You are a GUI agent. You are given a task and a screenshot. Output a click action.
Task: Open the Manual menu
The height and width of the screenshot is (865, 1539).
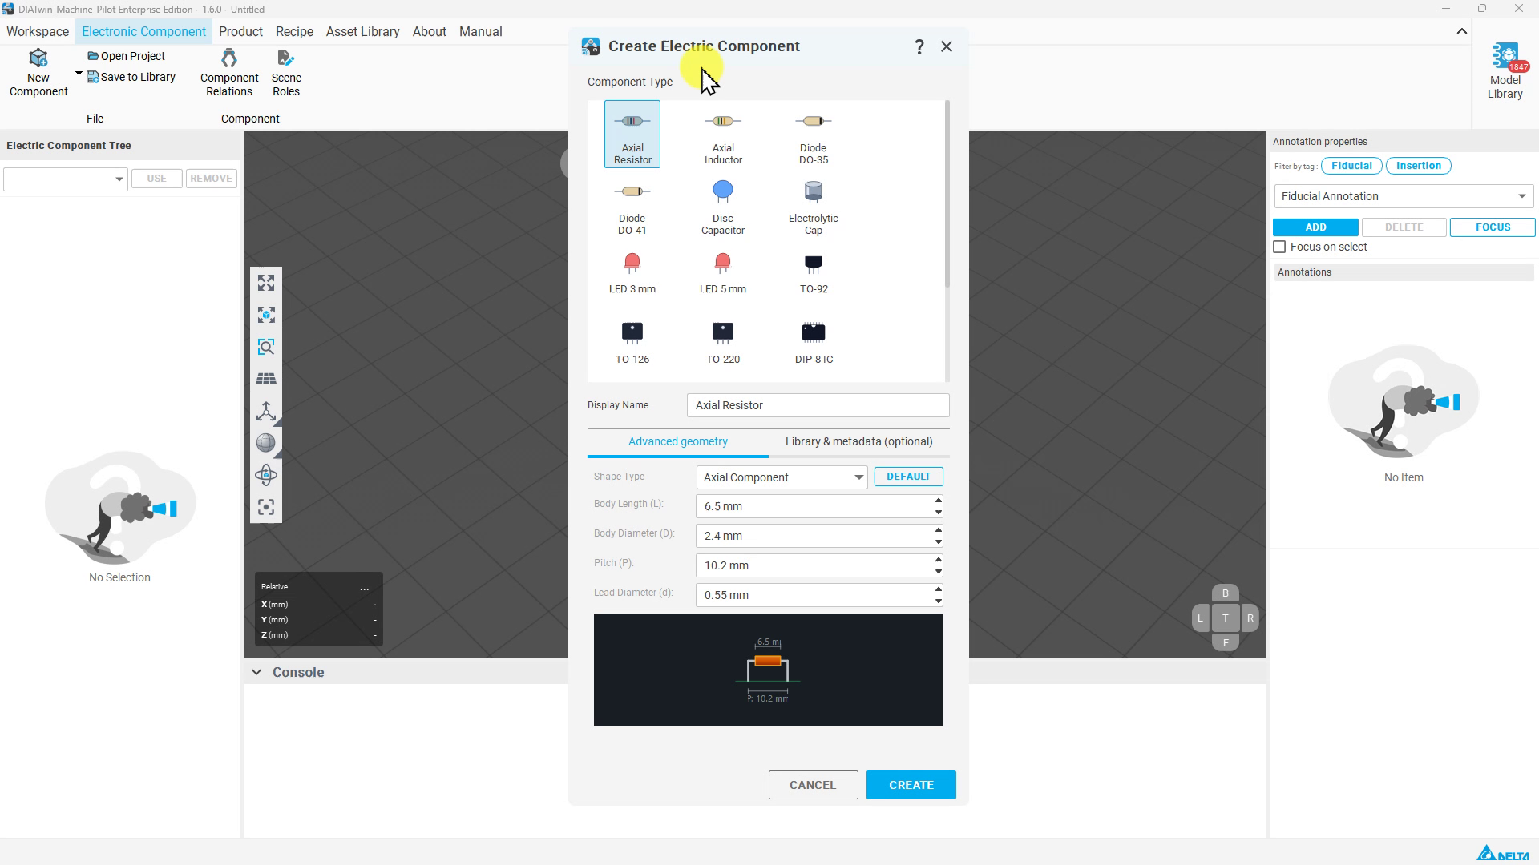(x=481, y=32)
